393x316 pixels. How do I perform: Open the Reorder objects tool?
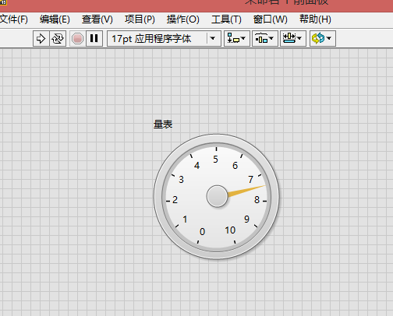323,39
